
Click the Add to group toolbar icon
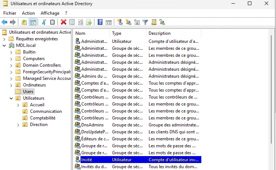(162, 22)
